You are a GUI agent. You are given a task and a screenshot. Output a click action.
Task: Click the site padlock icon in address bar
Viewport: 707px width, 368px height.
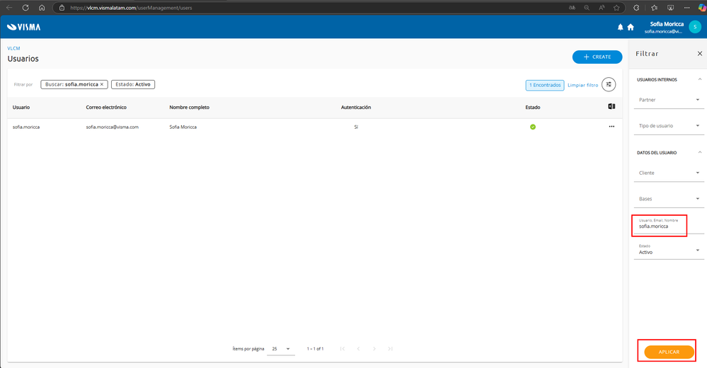62,8
